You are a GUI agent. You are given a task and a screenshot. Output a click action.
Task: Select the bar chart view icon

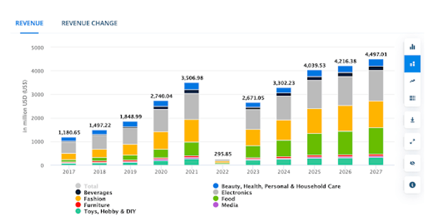point(412,47)
